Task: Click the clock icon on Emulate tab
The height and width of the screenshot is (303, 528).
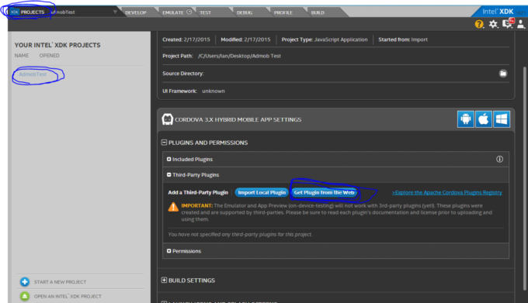Action: click(x=189, y=12)
